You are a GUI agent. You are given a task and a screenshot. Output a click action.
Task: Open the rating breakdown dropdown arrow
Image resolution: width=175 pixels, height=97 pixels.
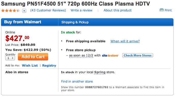24,11
